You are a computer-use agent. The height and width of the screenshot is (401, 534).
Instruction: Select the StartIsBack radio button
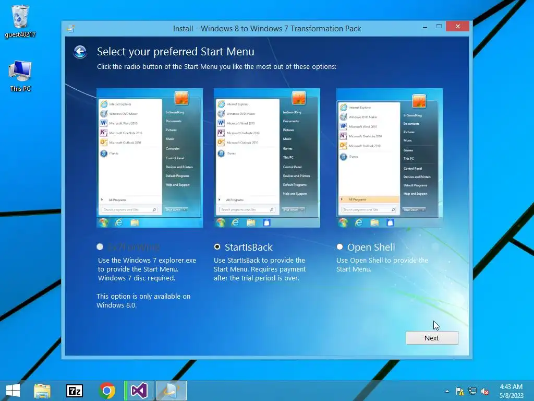[x=217, y=246]
